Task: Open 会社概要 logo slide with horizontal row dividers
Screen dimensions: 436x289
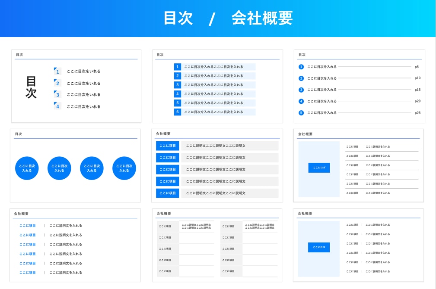Action: (x=358, y=165)
